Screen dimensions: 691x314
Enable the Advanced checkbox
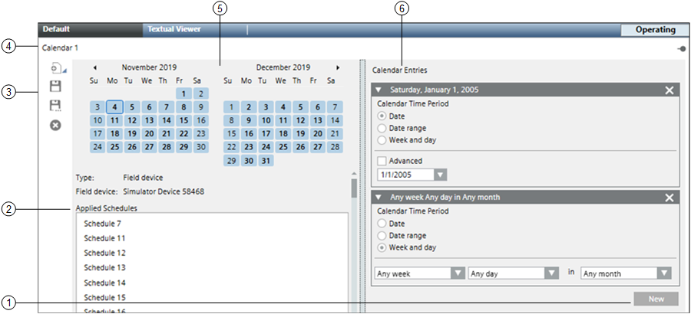click(x=382, y=161)
